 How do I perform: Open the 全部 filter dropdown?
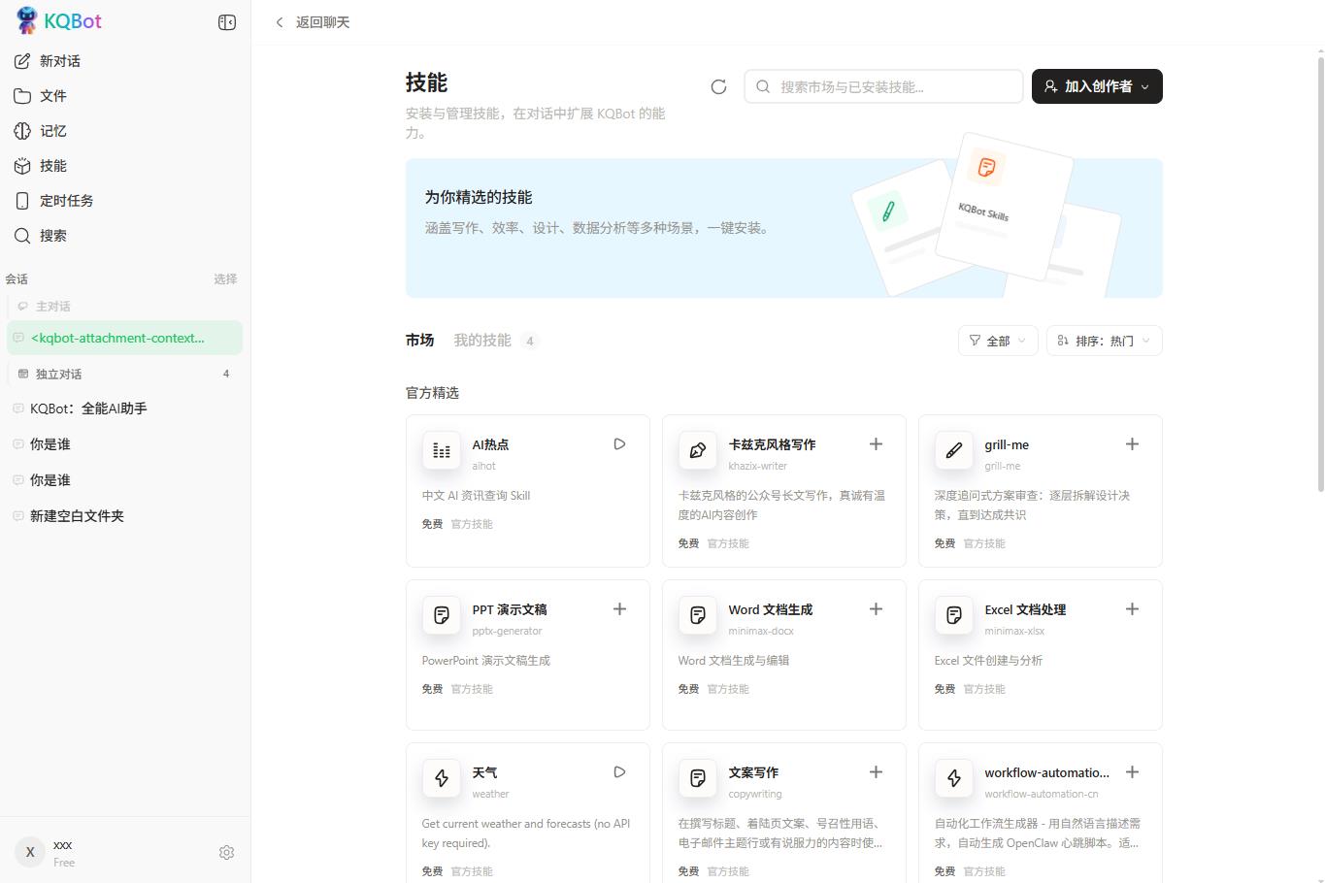click(998, 341)
